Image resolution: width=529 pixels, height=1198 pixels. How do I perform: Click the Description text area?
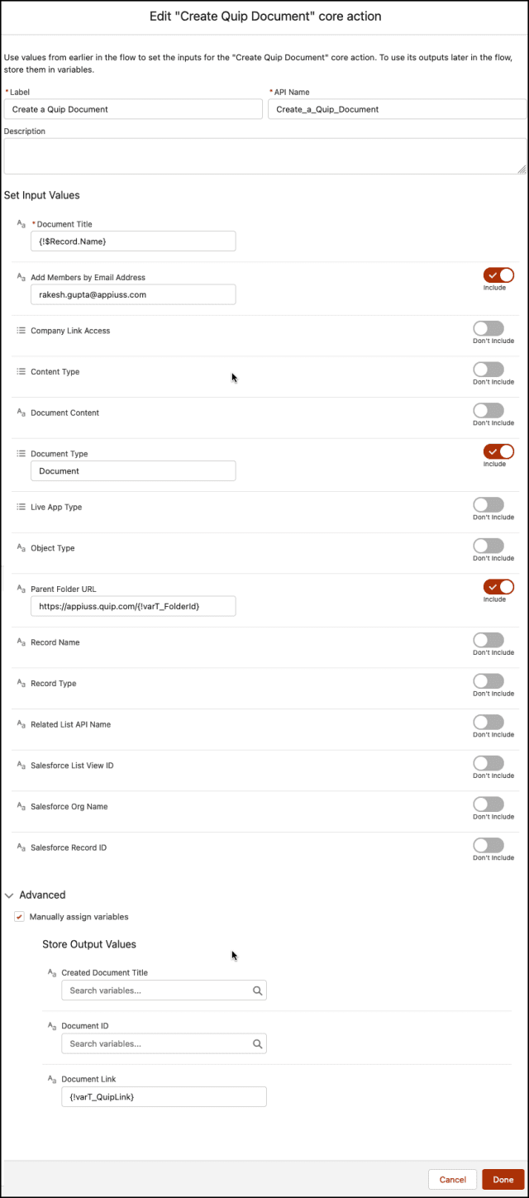pyautogui.click(x=264, y=156)
